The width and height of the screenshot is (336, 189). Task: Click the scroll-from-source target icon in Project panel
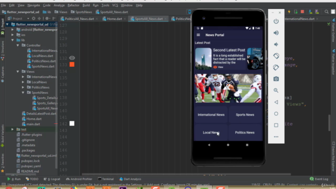pos(34,18)
